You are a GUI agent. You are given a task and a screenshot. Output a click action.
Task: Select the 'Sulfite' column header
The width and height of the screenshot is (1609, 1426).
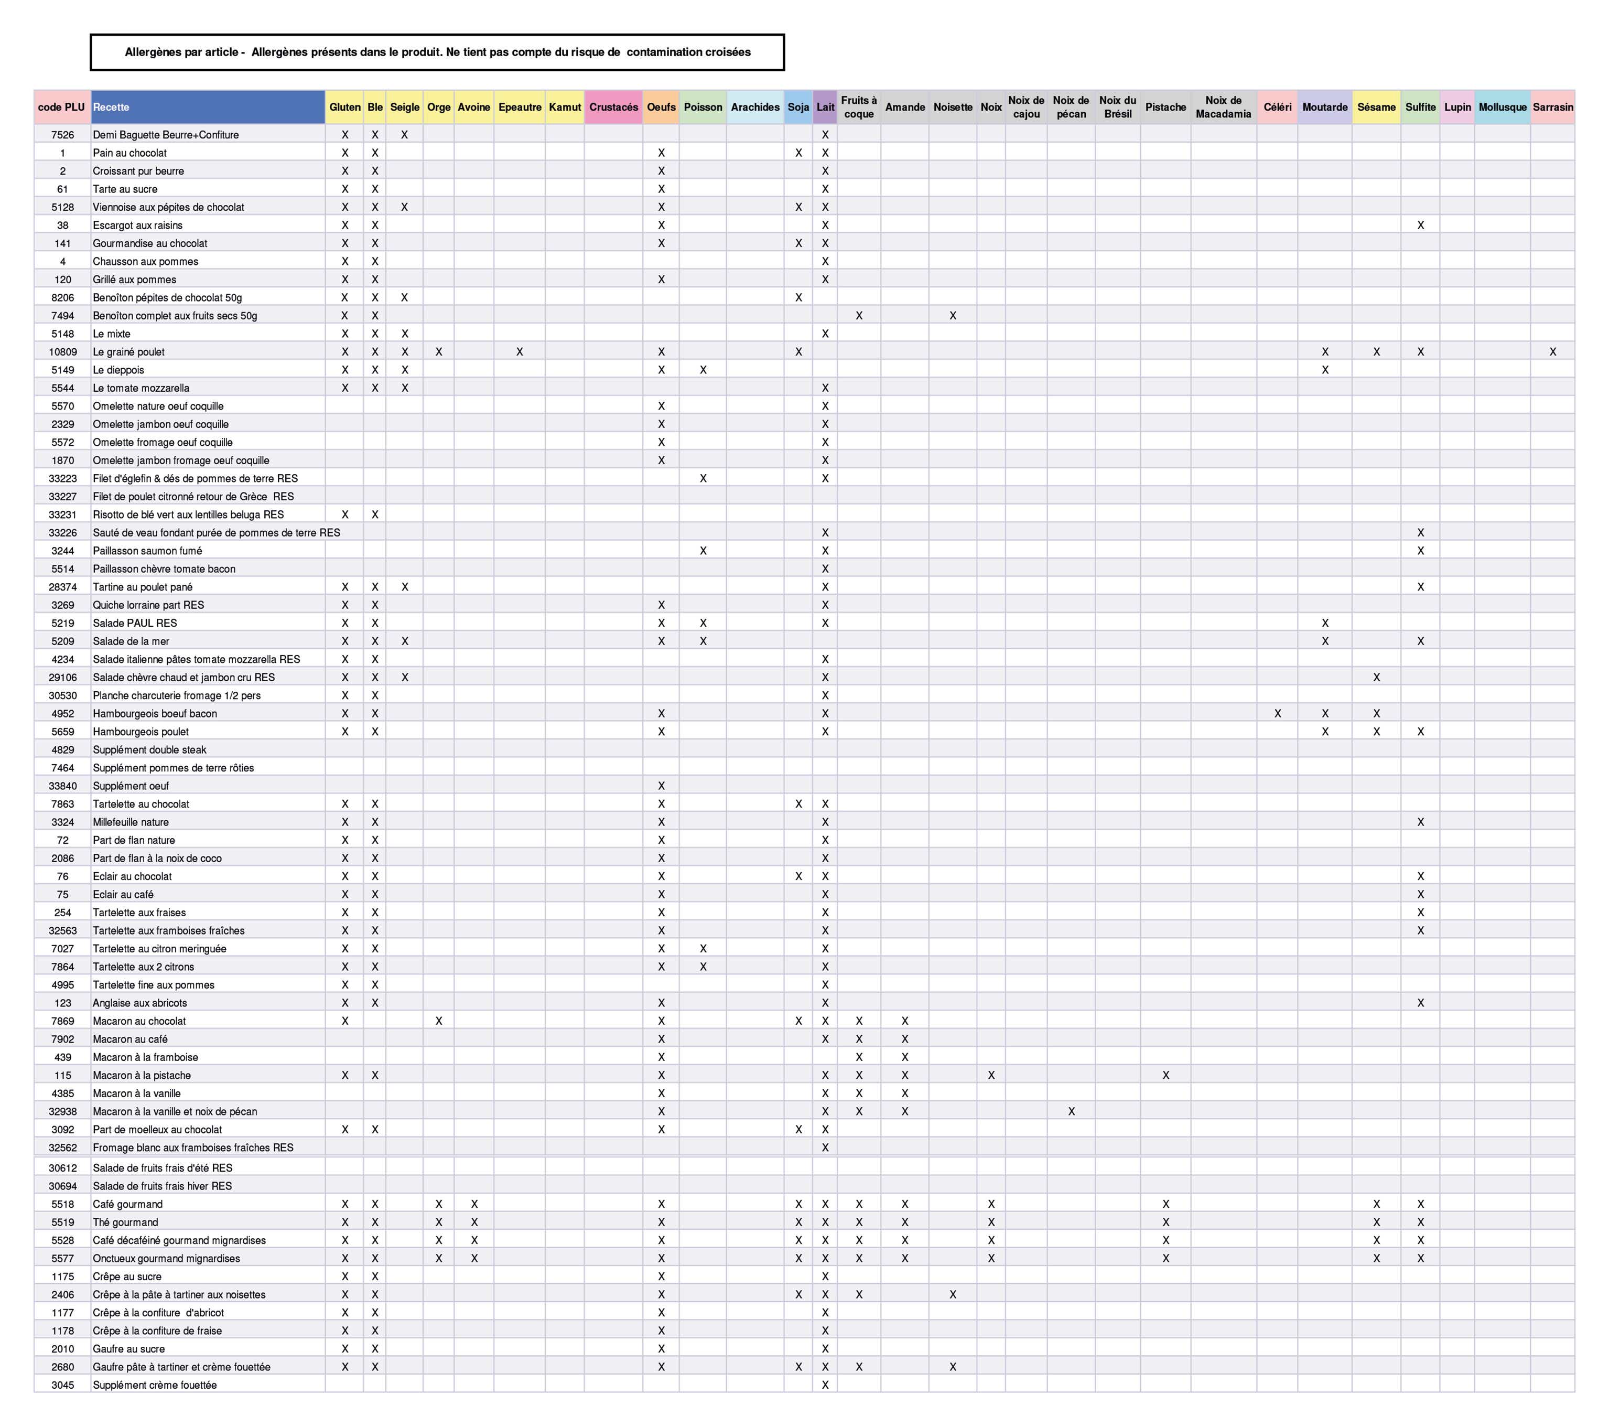(x=1420, y=107)
